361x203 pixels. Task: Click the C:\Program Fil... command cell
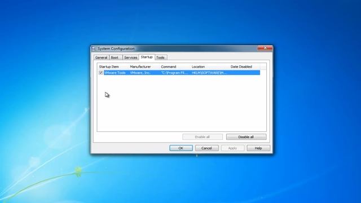coord(174,73)
